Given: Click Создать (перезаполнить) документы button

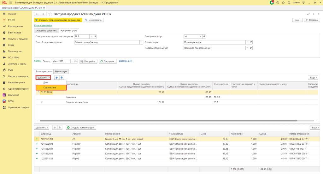Looking at the screenshot, I should tap(58, 20).
